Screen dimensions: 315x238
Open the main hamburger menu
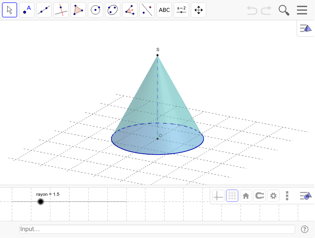point(302,10)
